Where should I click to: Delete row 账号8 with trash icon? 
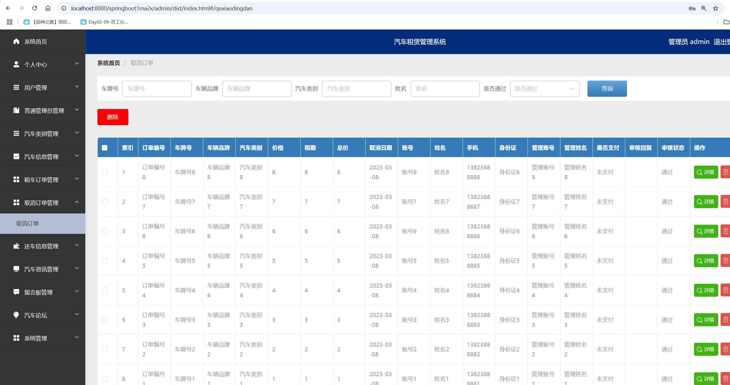click(726, 172)
